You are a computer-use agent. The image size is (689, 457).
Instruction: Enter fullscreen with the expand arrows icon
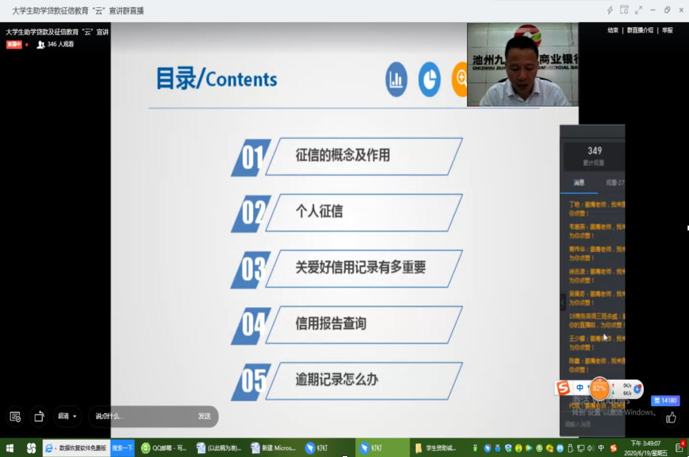click(x=638, y=10)
